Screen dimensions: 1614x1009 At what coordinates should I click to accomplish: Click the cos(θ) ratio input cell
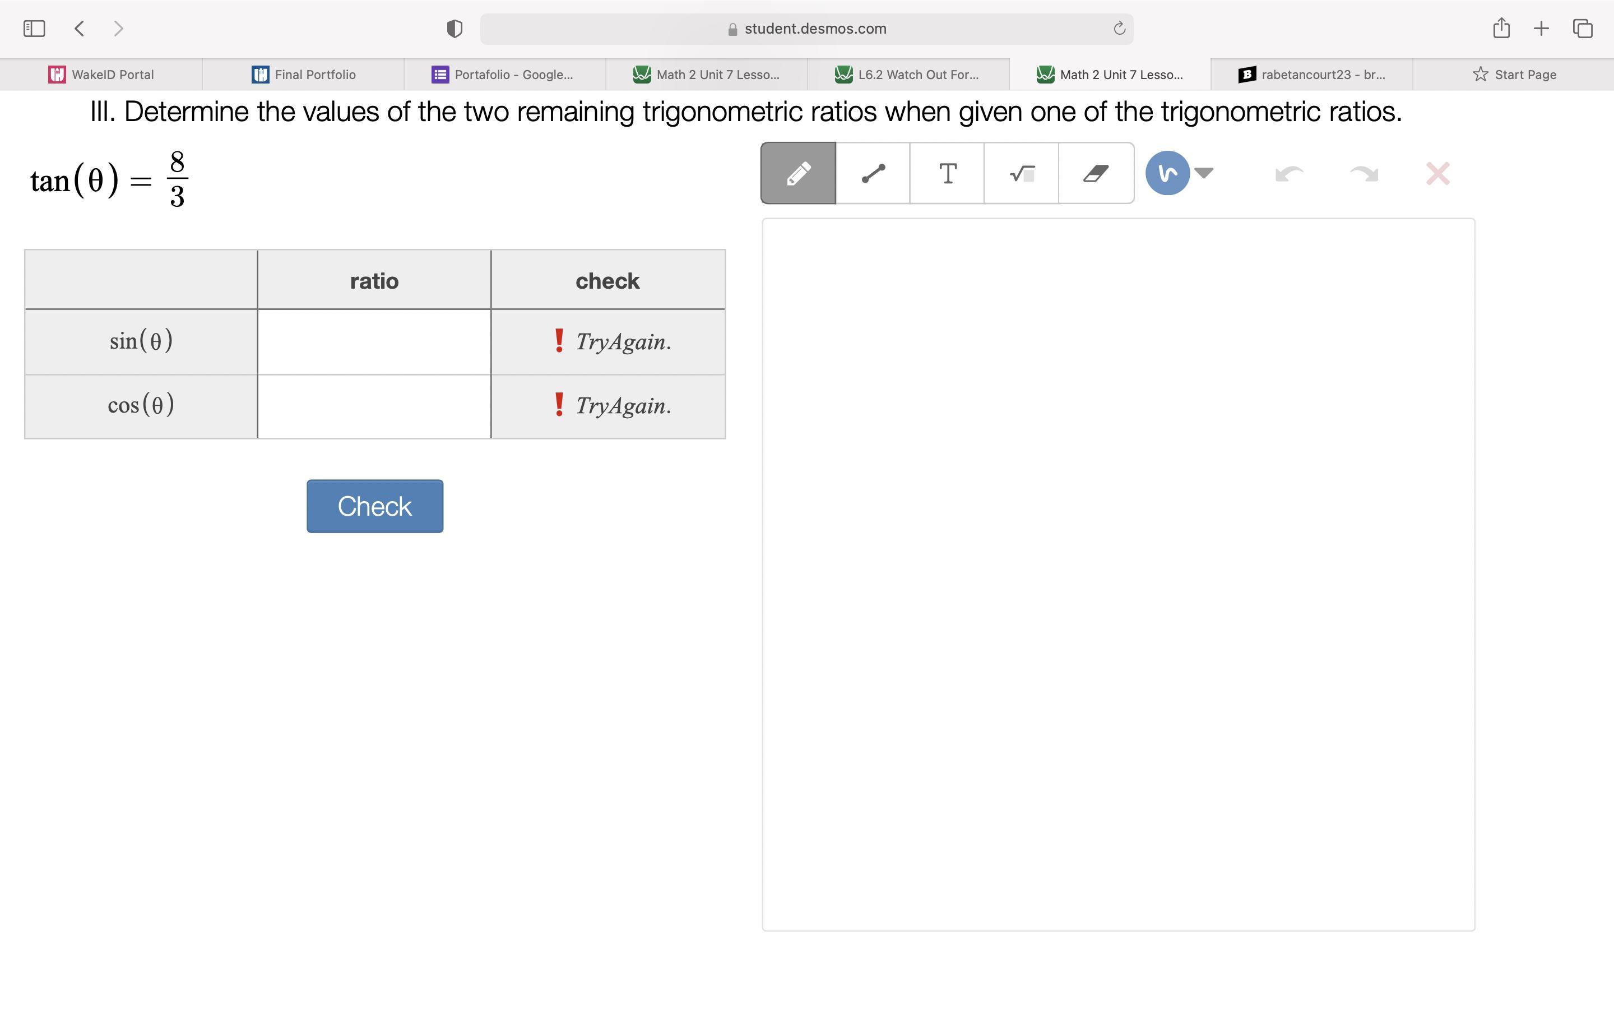point(374,406)
